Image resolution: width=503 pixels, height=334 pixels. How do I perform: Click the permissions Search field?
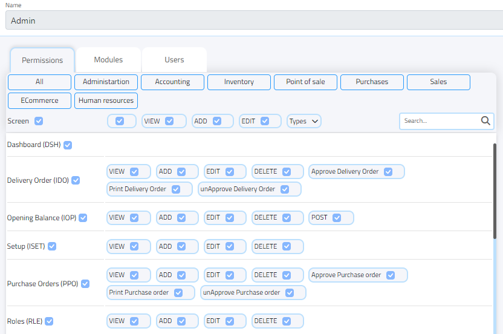pyautogui.click(x=440, y=121)
